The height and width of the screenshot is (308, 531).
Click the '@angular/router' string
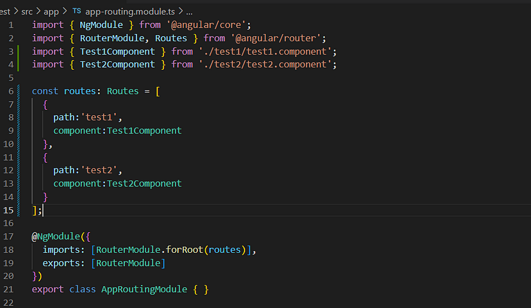[276, 38]
